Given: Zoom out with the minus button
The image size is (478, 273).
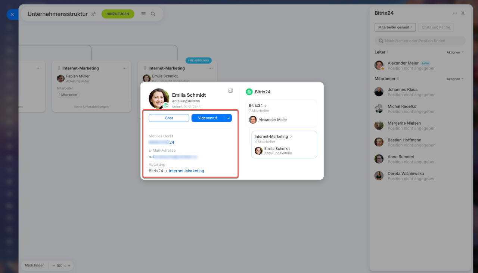Looking at the screenshot, I should tap(54, 266).
